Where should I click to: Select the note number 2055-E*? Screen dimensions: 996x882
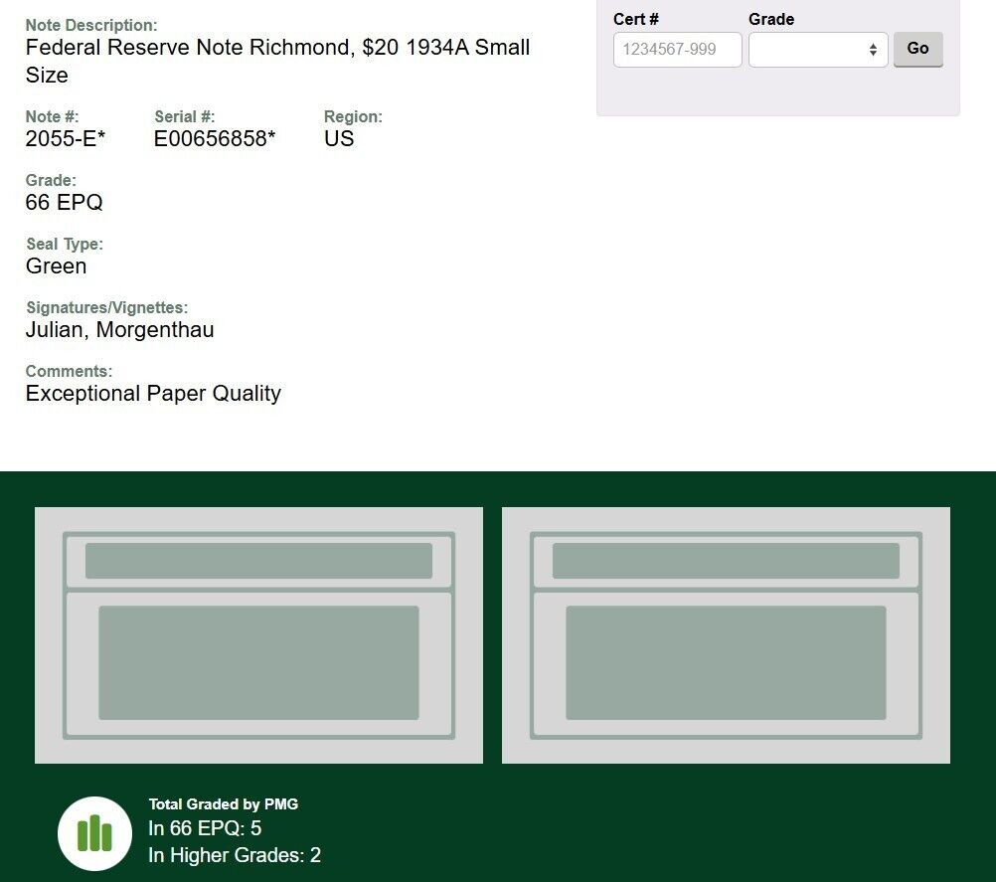66,138
